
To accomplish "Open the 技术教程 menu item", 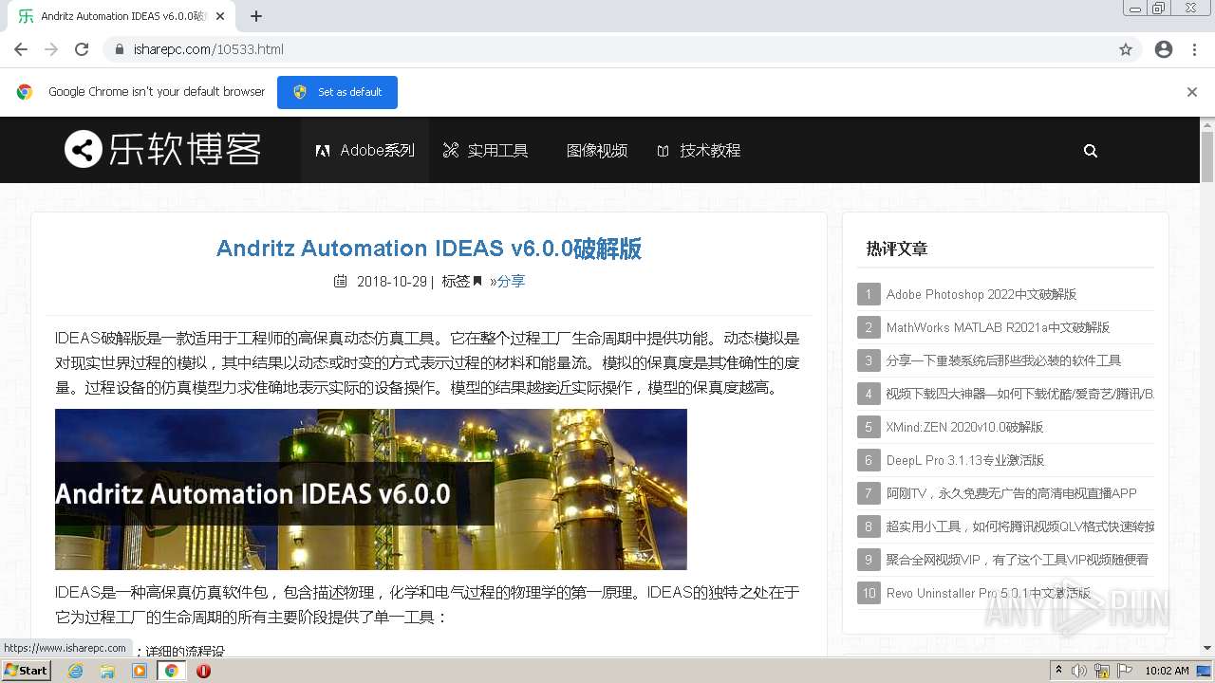I will point(699,150).
